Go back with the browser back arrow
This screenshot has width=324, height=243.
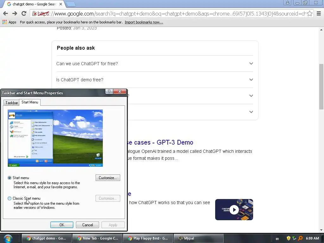pos(6,14)
